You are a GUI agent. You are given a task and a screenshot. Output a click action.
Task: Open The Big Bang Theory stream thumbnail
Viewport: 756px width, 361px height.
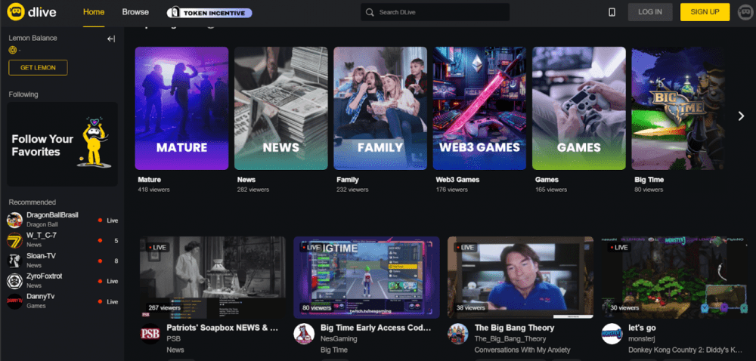pyautogui.click(x=520, y=277)
